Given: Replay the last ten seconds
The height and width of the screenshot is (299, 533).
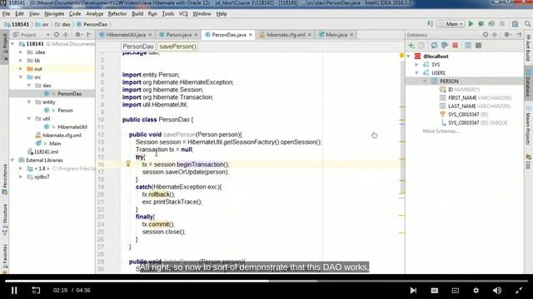Looking at the screenshot, I should (x=36, y=291).
